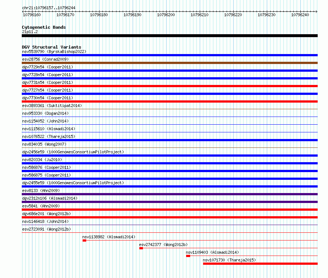Select the 21p11.2 black band bar

170,36
